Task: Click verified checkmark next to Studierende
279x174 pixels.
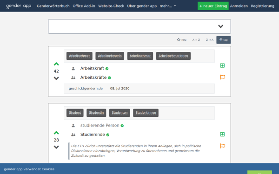Action: pos(108,135)
